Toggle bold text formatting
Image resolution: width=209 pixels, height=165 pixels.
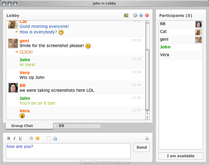pos(8,138)
